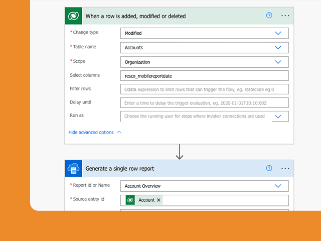Screen dimensions: 321x241
Task: Click the Account token's Dataverse icon
Action: (x=130, y=200)
